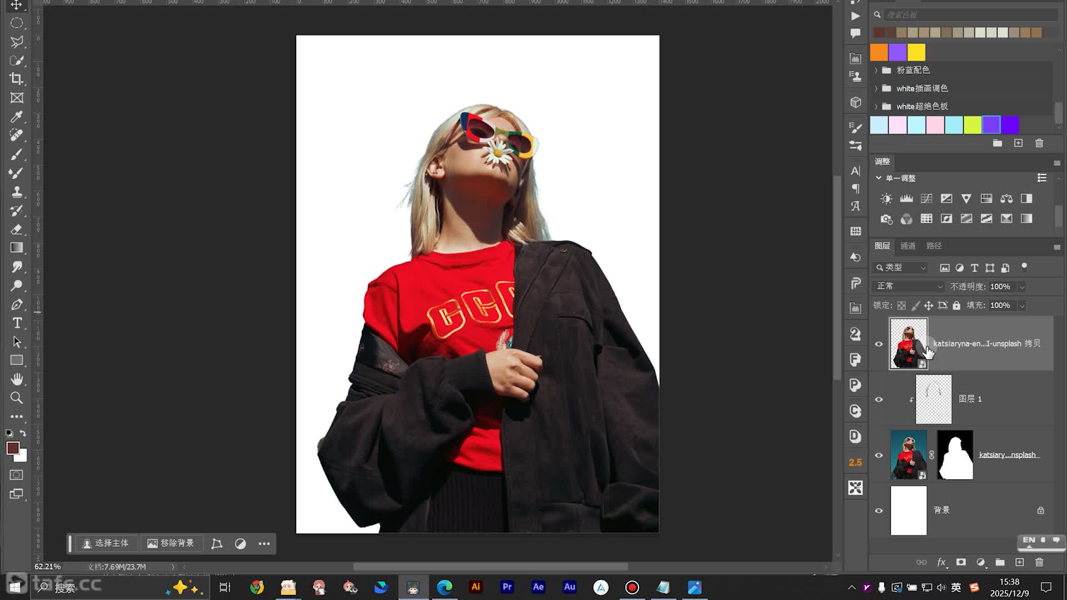Add layer style fx icon
Screen dimensions: 1067x600
tap(941, 562)
